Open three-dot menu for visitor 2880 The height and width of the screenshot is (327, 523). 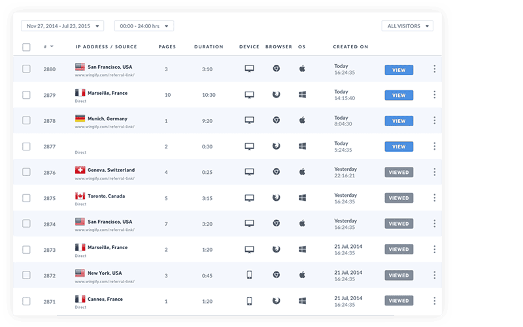point(435,69)
